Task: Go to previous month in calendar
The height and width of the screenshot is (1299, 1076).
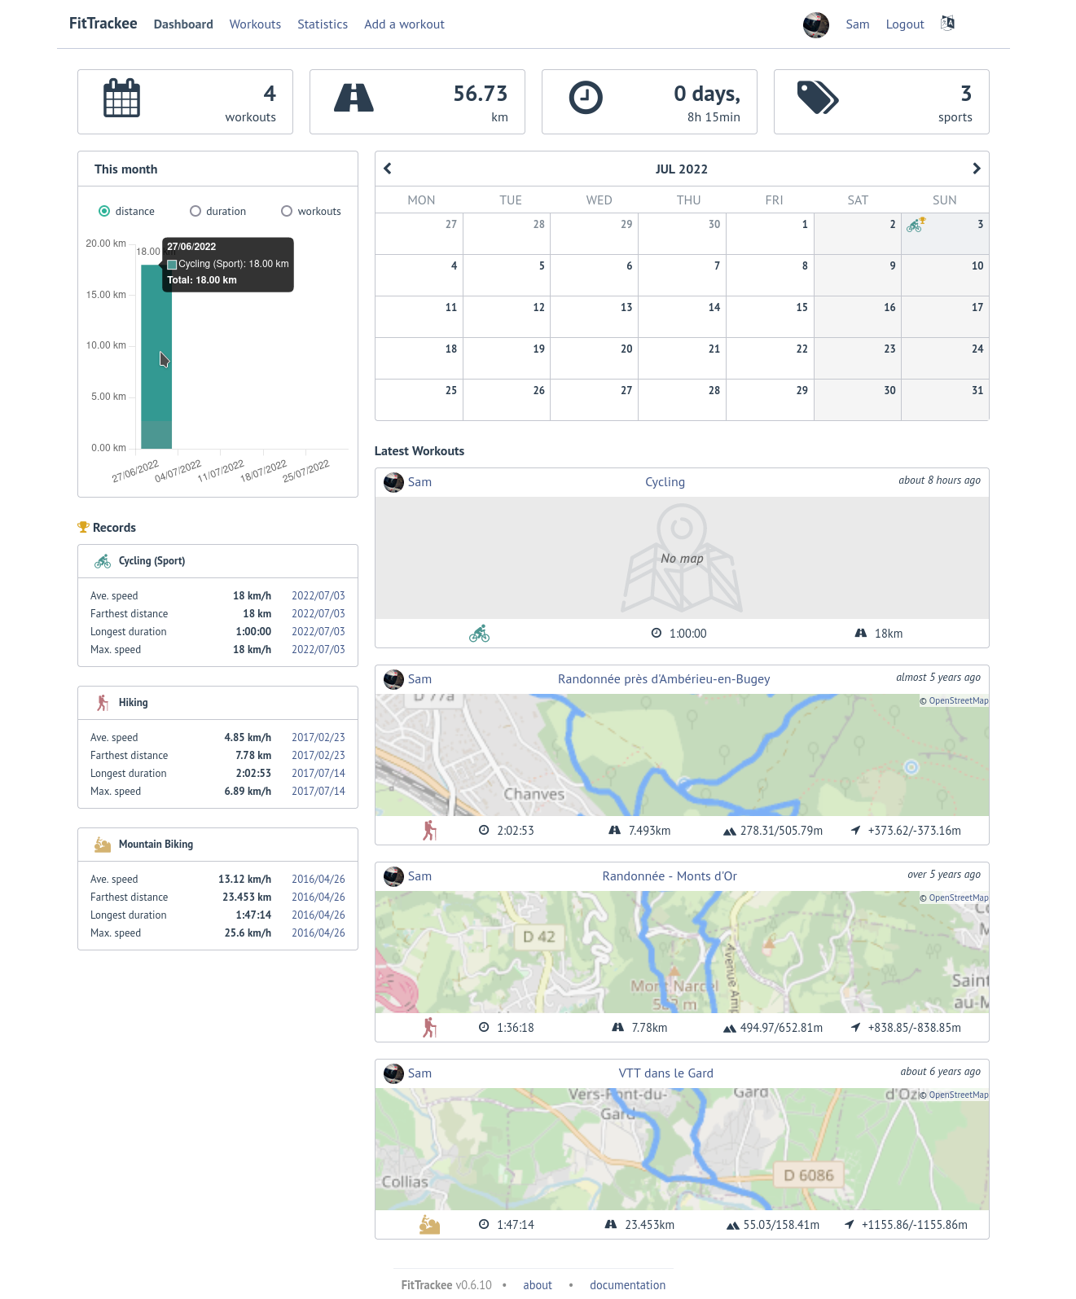Action: (388, 169)
